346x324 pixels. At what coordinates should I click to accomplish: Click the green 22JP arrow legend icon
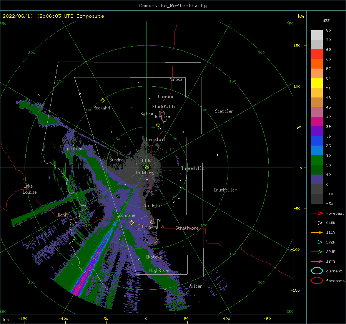pos(317,252)
